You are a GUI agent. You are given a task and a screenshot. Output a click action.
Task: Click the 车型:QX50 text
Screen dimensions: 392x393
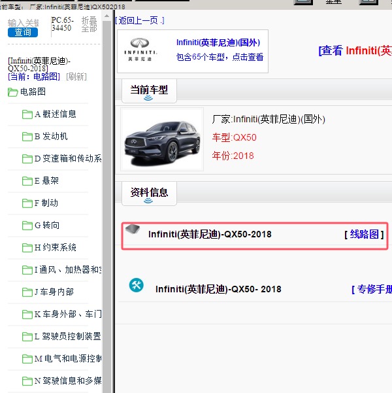coord(234,137)
